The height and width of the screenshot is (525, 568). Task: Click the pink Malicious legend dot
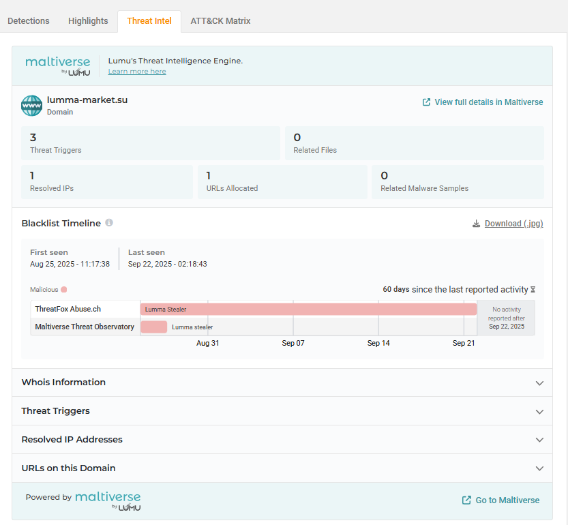tap(63, 290)
